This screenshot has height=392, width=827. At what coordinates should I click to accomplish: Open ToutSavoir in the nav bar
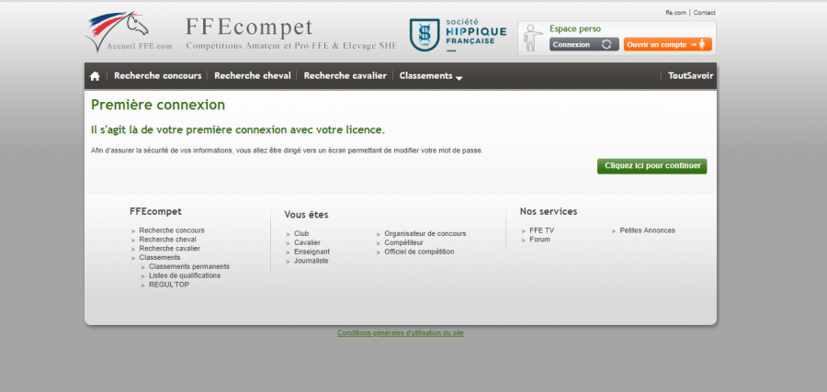(x=690, y=76)
